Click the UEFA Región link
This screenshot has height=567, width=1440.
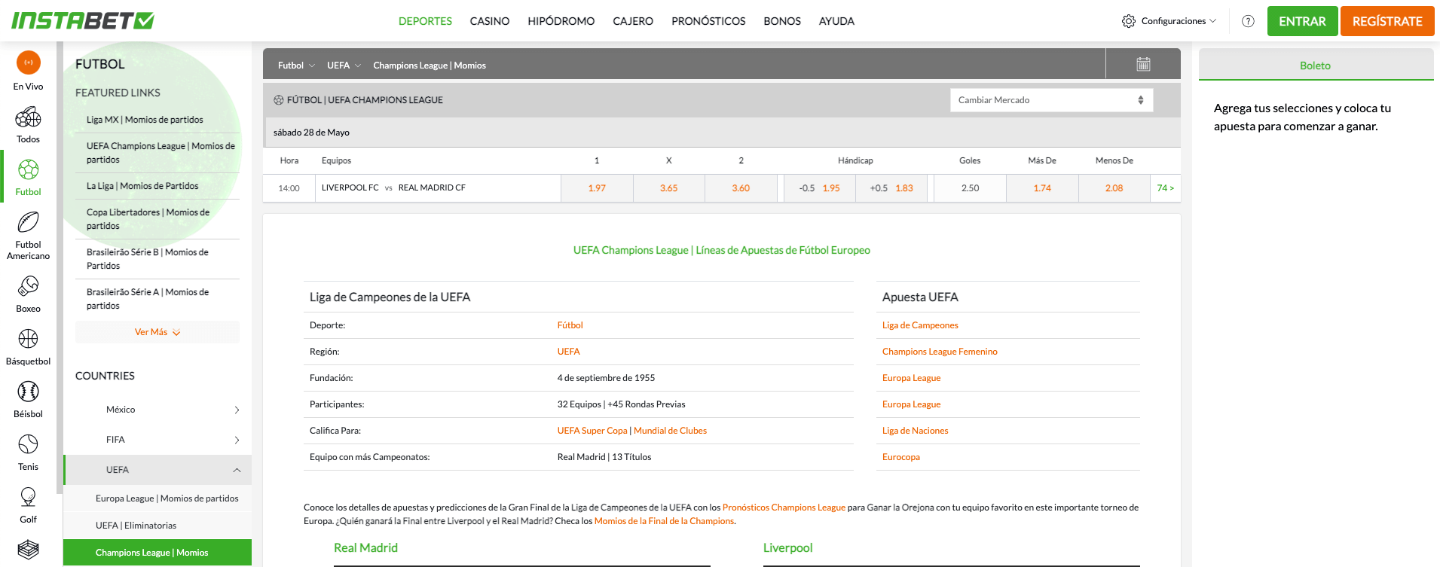click(x=569, y=352)
